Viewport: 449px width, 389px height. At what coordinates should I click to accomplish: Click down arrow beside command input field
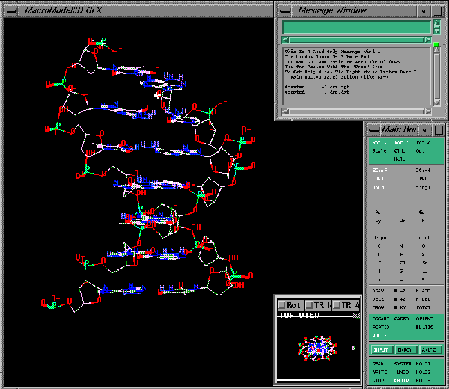click(437, 31)
